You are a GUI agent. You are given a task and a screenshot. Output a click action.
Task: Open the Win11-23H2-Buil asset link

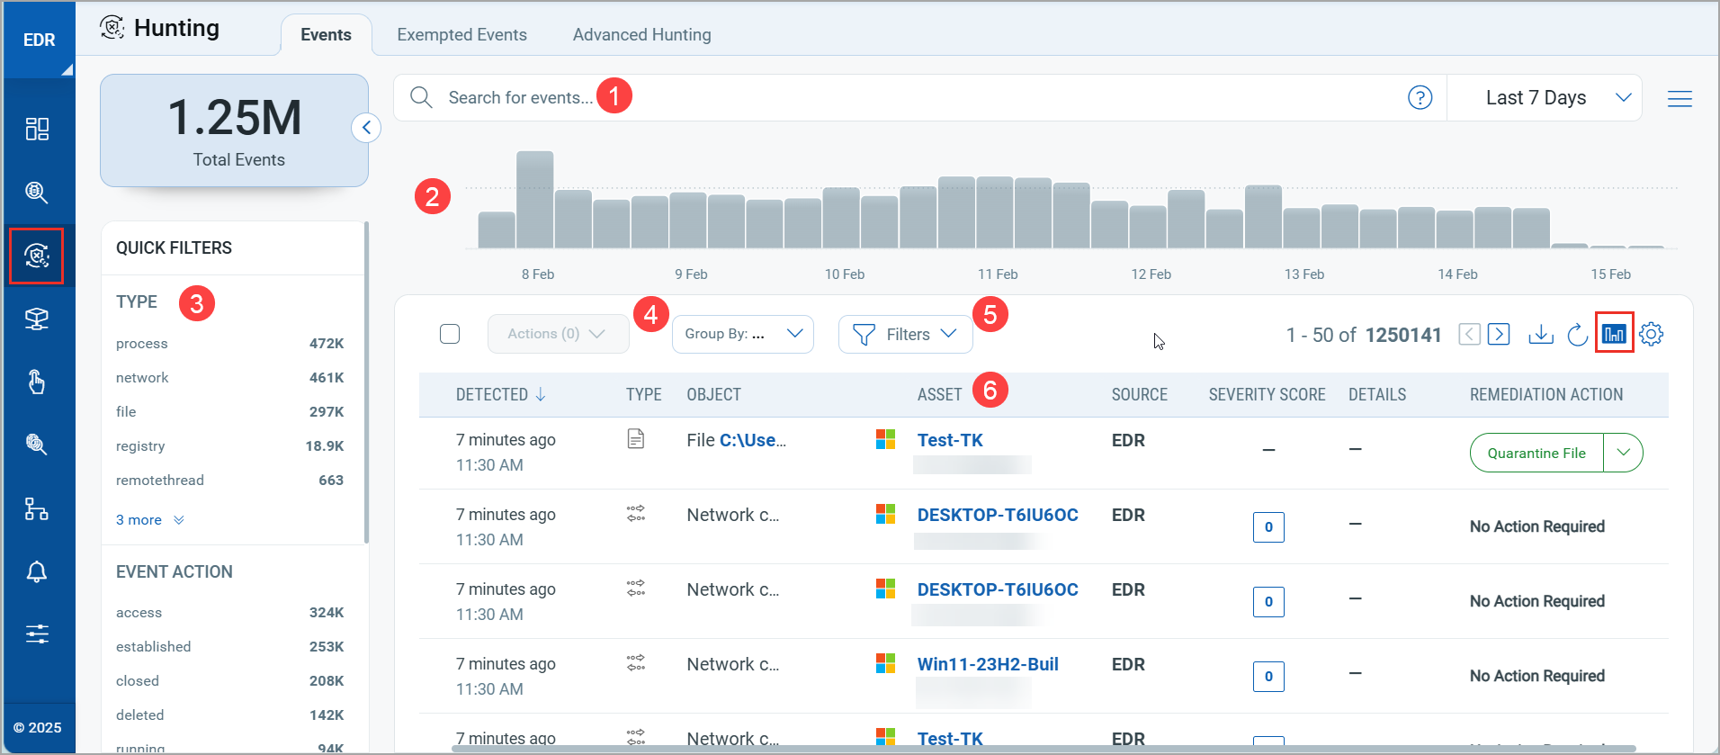coord(988,664)
